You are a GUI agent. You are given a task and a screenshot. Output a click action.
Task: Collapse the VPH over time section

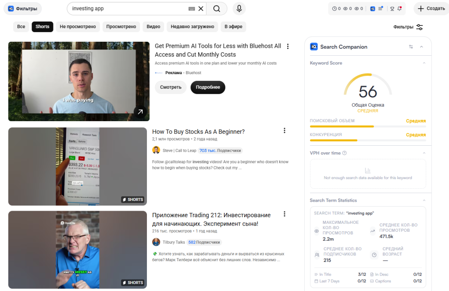click(424, 153)
